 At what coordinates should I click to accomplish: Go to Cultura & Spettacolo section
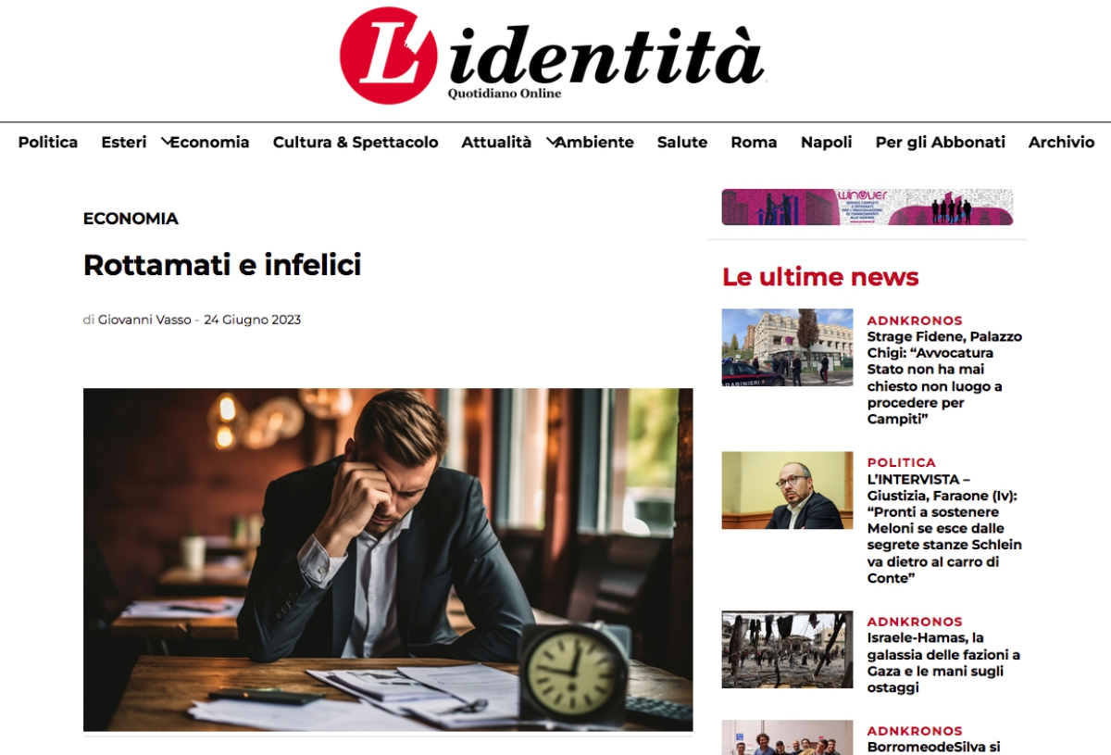tap(356, 142)
